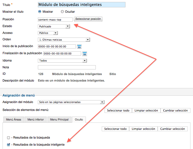The width and height of the screenshot is (193, 149).
Task: Click the 'Sitio' text in the ID row
Action: click(113, 74)
